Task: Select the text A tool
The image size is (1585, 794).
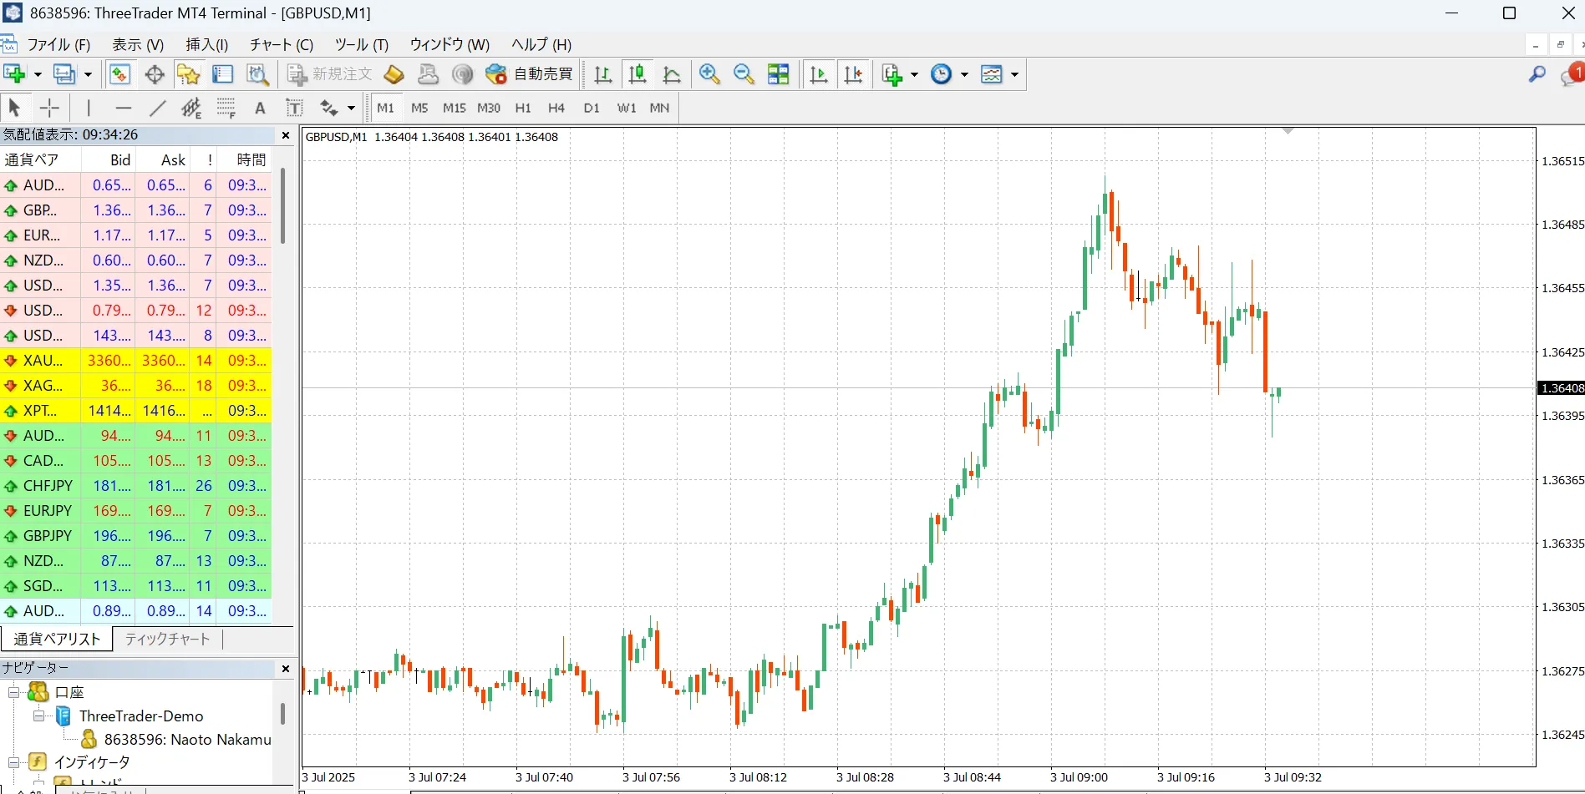Action: [x=260, y=108]
